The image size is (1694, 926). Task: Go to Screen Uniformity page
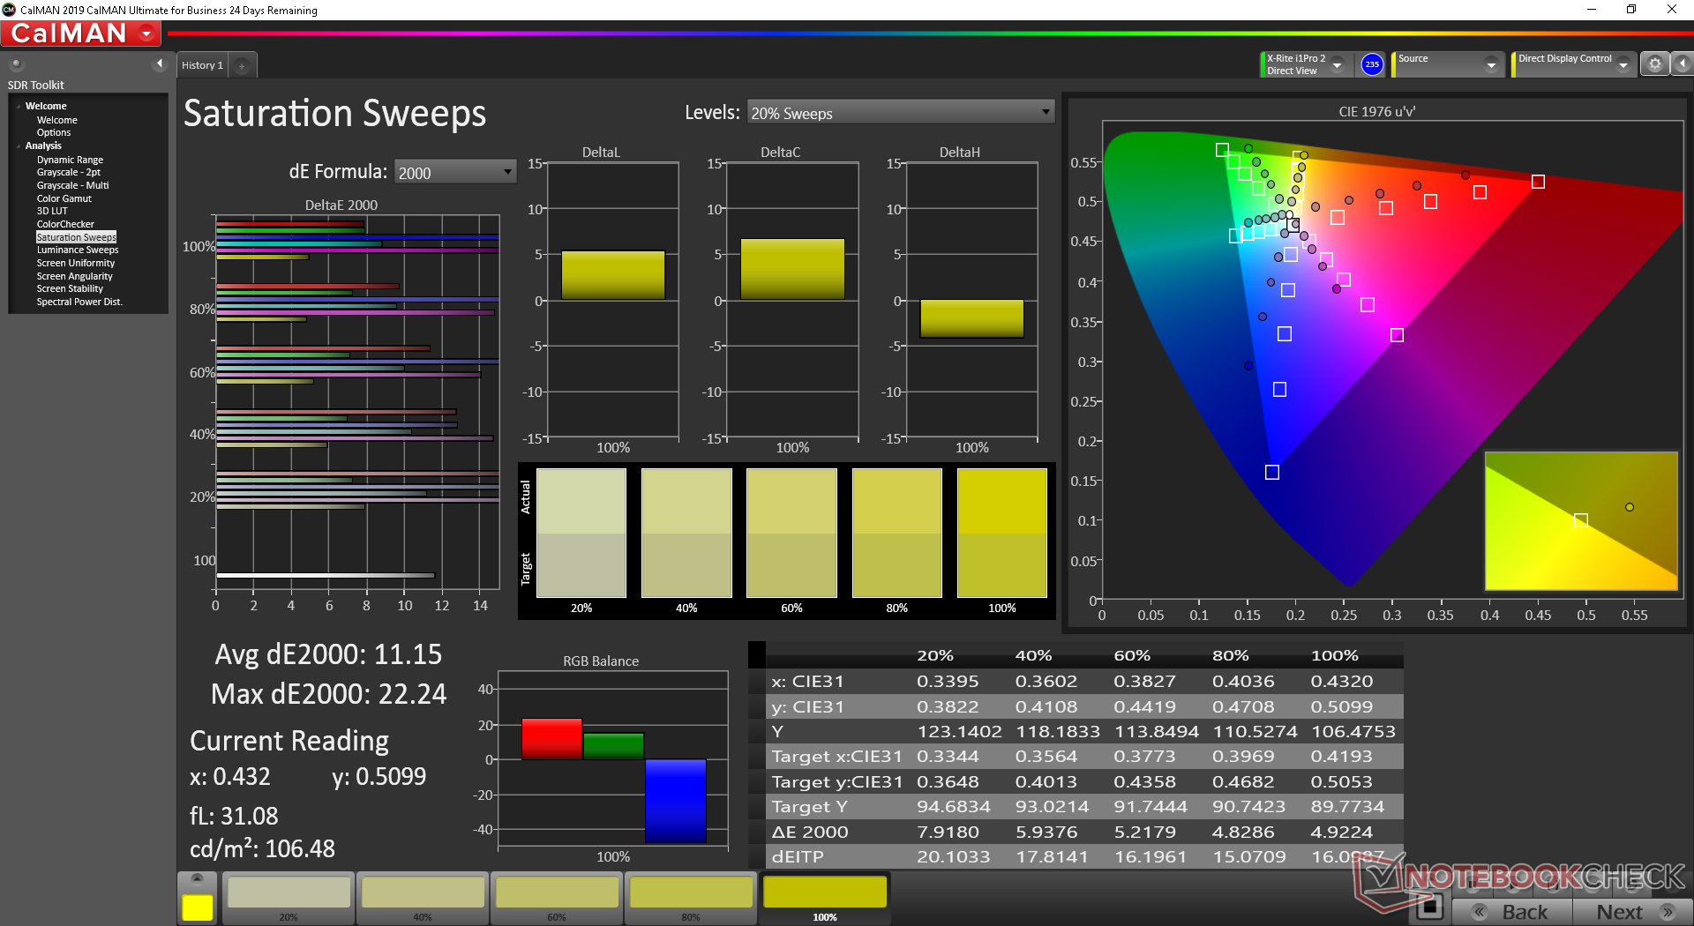[x=75, y=263]
